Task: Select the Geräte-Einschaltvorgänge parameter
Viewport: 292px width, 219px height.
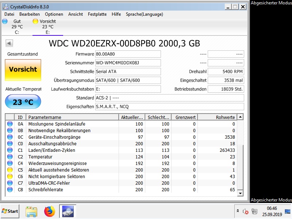Action: tap(54, 137)
